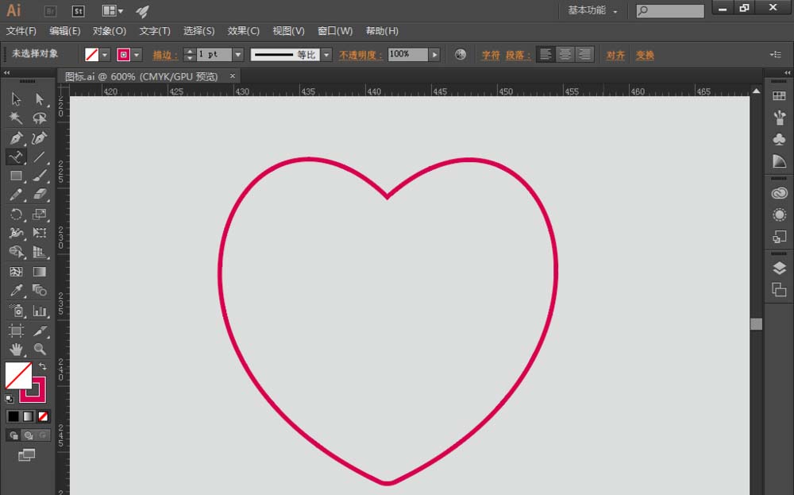
Task: Choose the Eraser tool
Action: coord(40,195)
